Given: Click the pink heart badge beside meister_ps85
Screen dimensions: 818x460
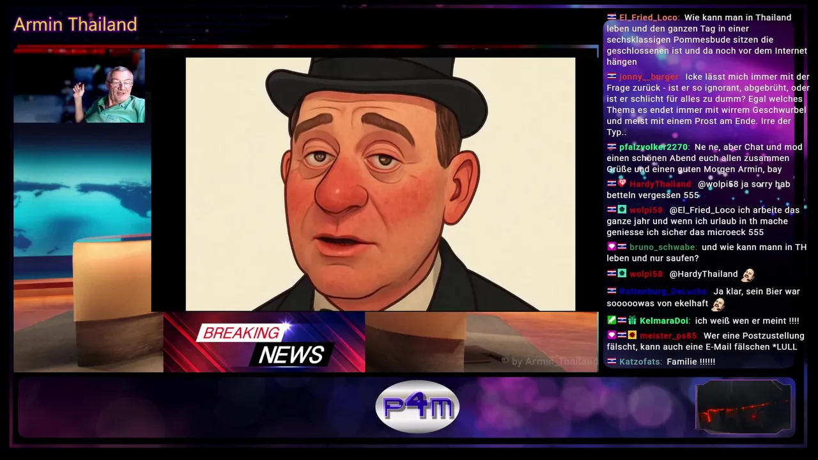Looking at the screenshot, I should 612,335.
